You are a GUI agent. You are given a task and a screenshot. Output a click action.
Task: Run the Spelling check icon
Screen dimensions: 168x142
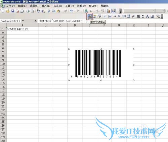click(x=38, y=11)
